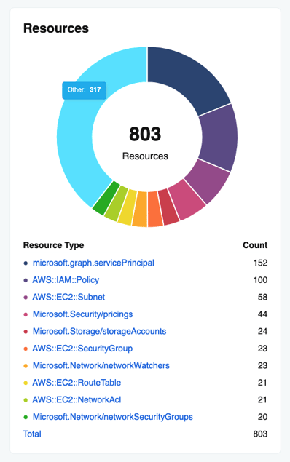Open the AWS::IAM::Policy resource type link
290x462 pixels.
pos(66,280)
